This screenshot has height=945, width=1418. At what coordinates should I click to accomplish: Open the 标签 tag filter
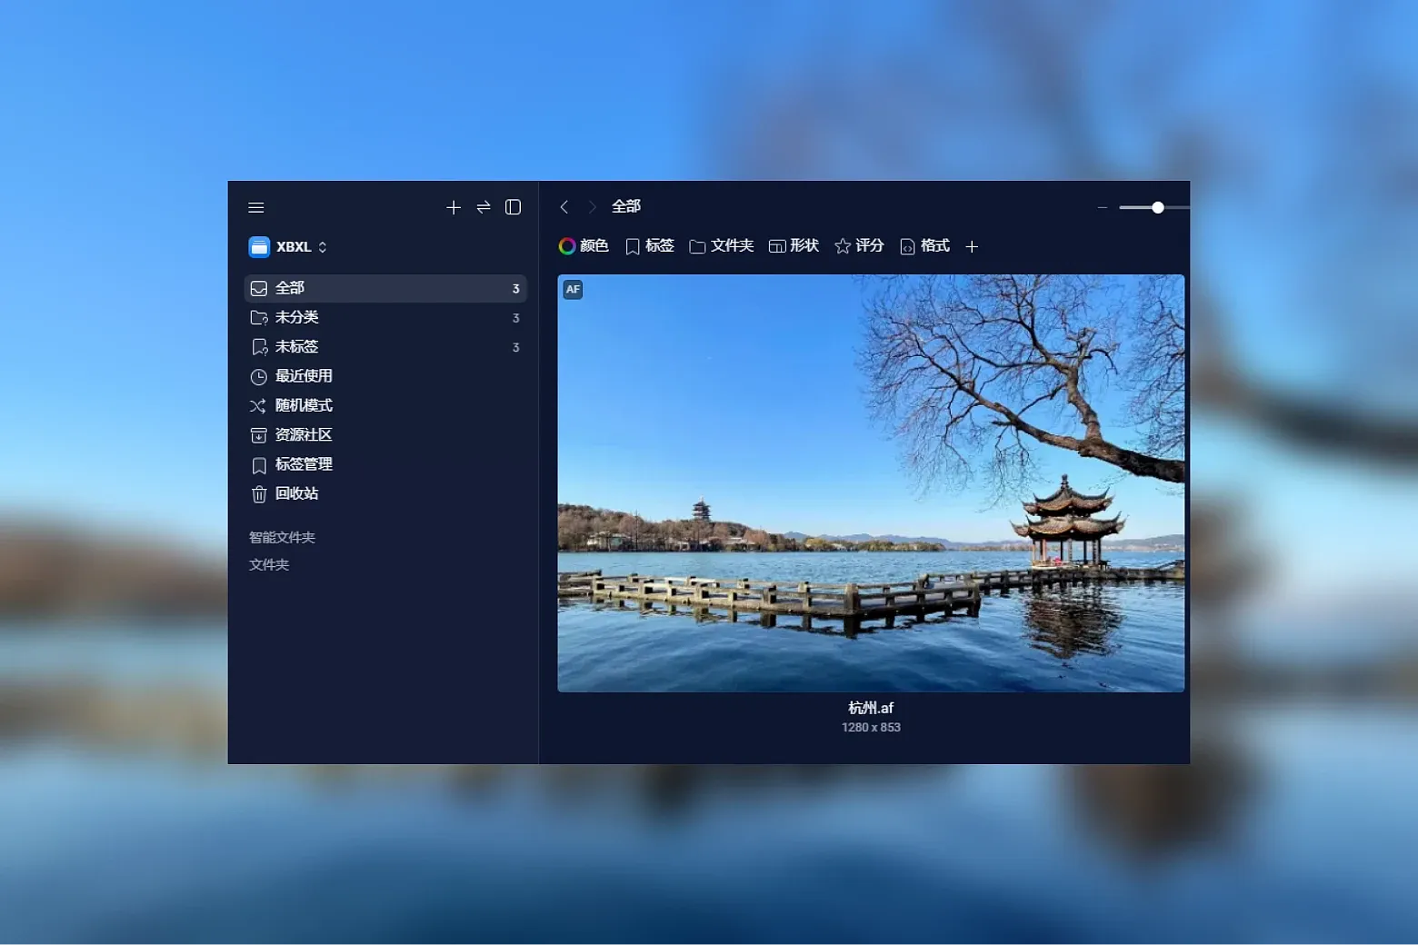pos(650,246)
